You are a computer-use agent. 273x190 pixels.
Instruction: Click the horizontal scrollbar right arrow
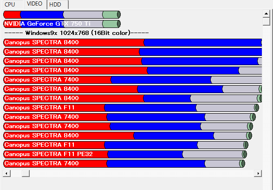[x=258, y=173]
